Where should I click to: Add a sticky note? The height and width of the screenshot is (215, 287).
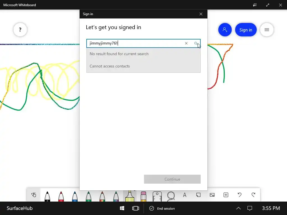198,195
